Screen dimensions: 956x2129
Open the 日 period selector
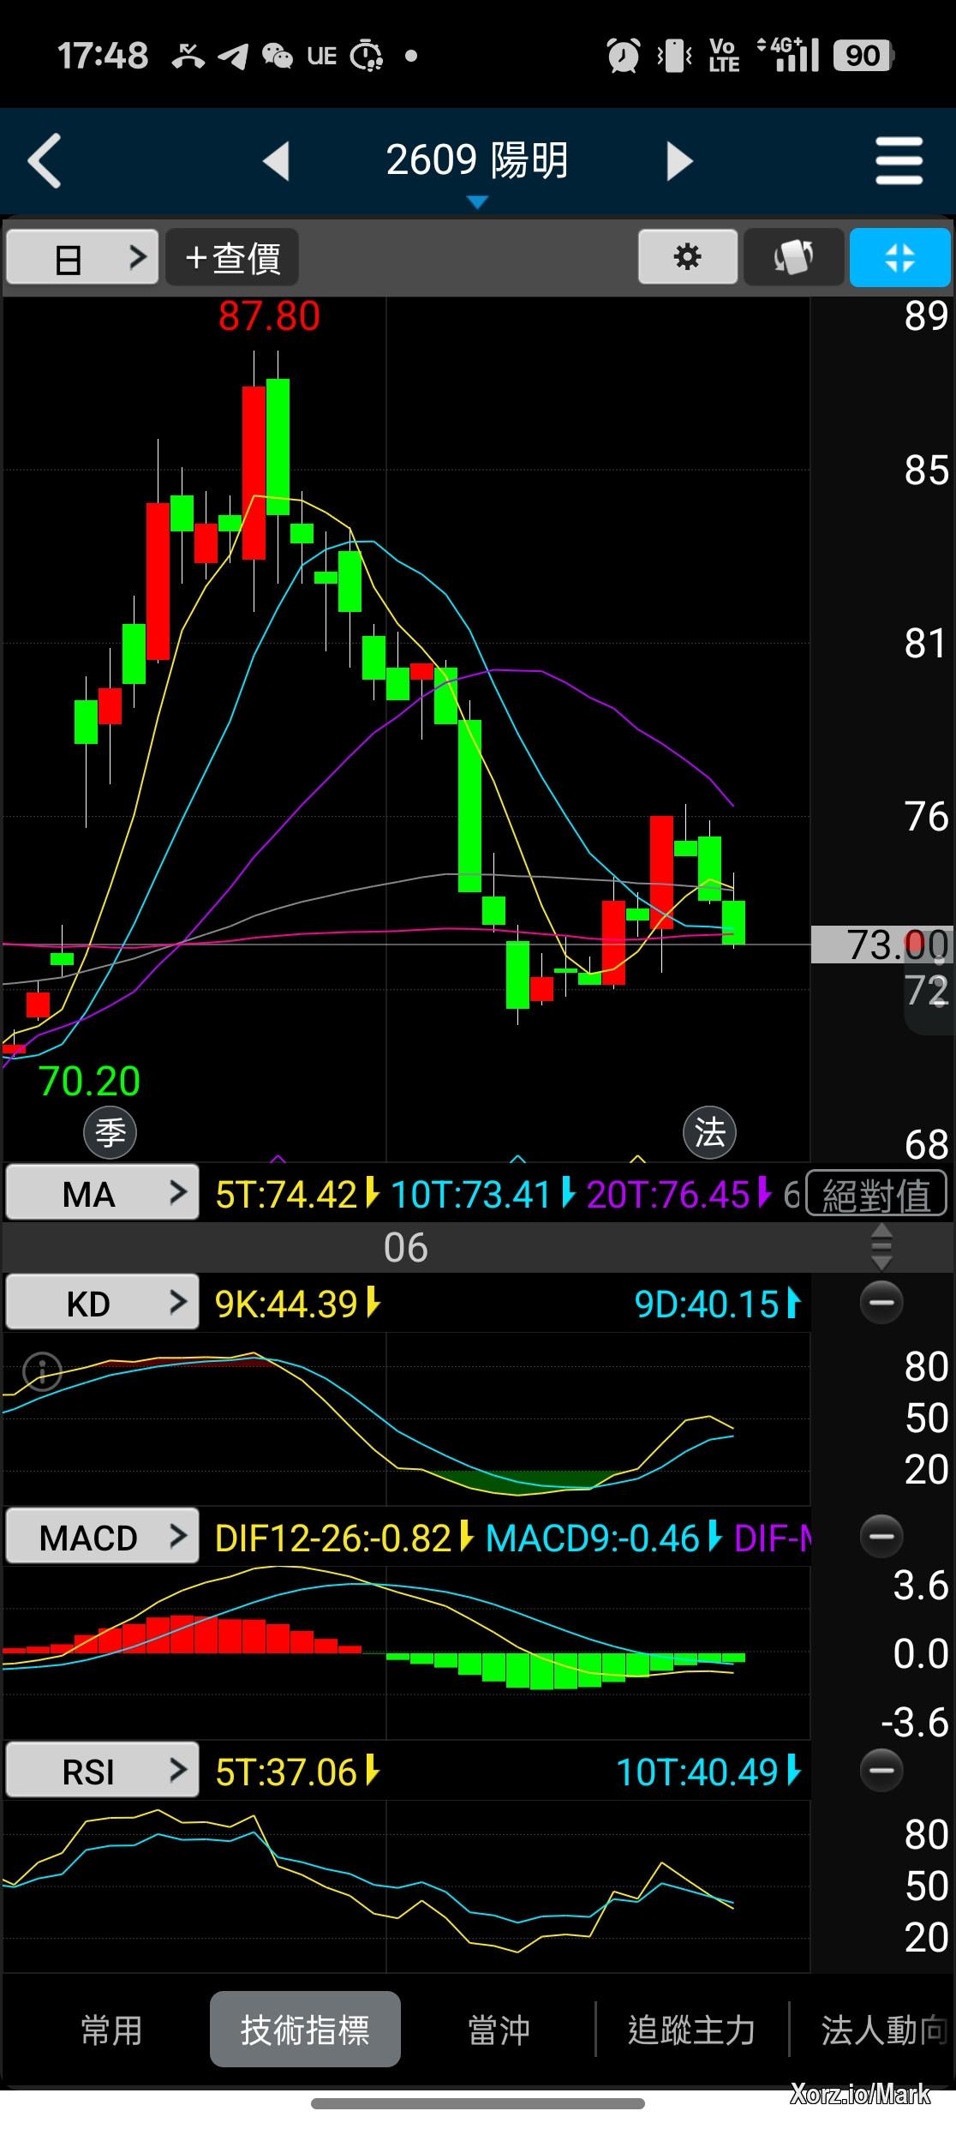click(82, 256)
